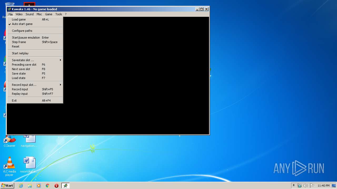Open Opera browser from taskbar

[56, 186]
